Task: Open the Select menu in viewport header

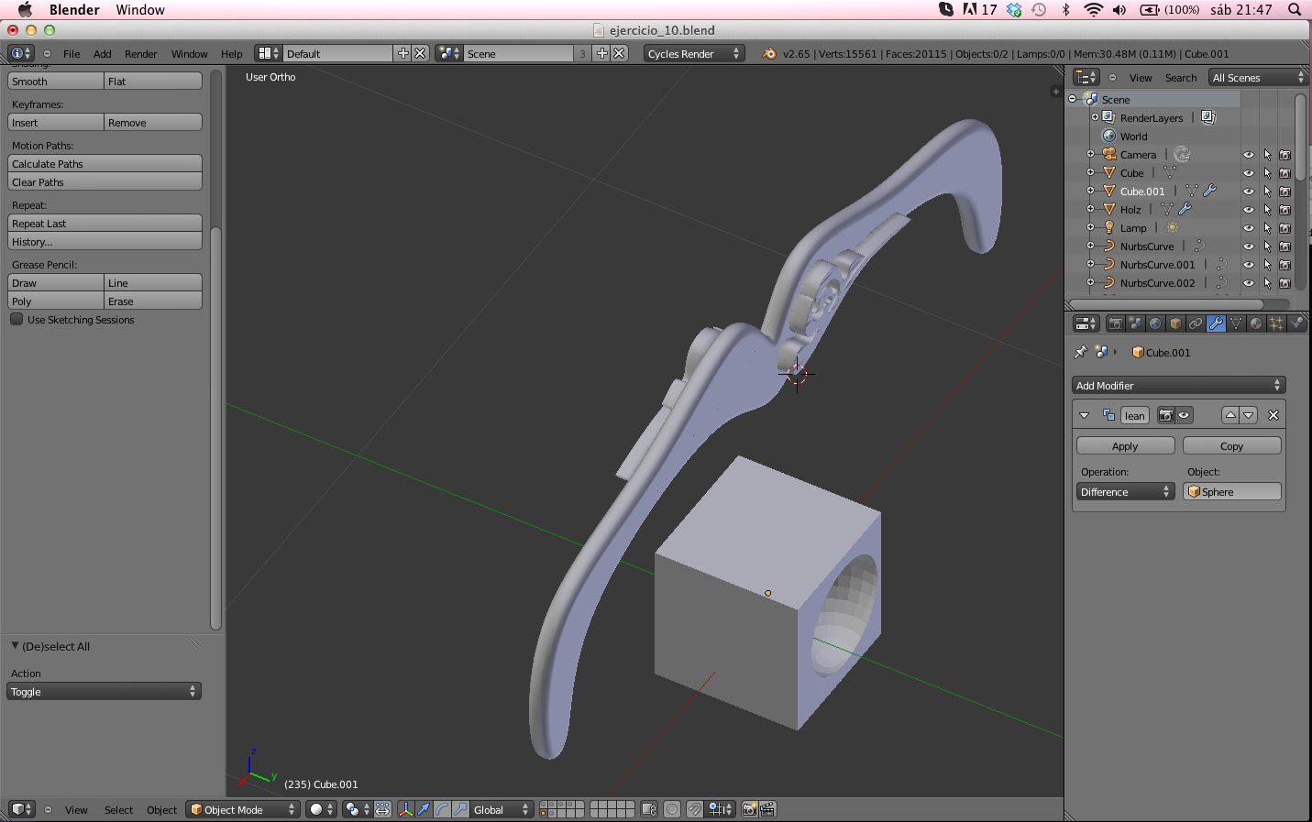Action: (118, 810)
